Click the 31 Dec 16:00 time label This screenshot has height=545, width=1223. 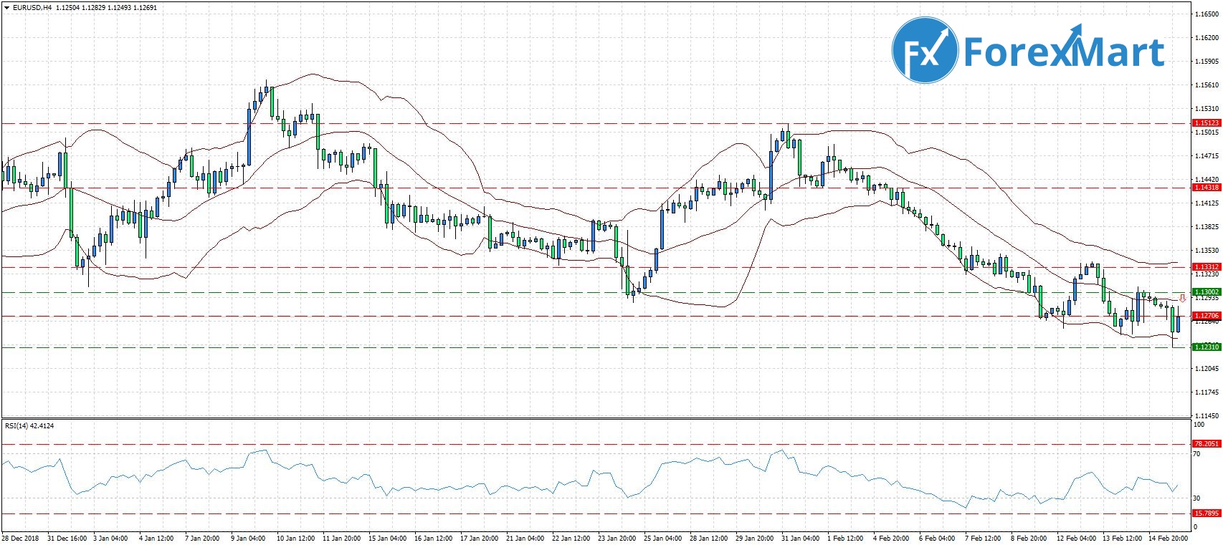pyautogui.click(x=67, y=539)
